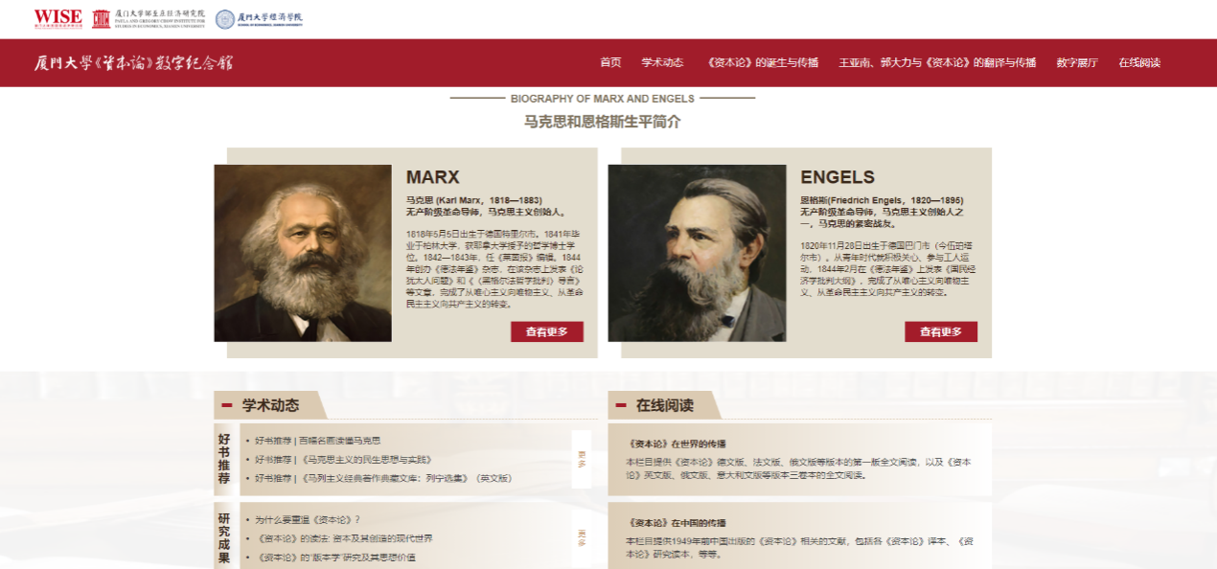Click 查看更多 button under Engels biography

[x=941, y=331]
